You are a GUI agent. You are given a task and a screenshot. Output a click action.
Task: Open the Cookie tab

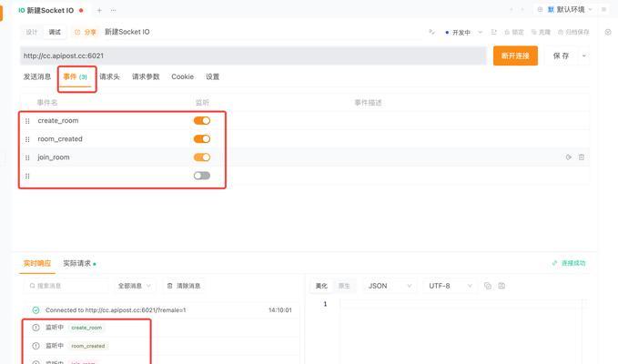182,76
